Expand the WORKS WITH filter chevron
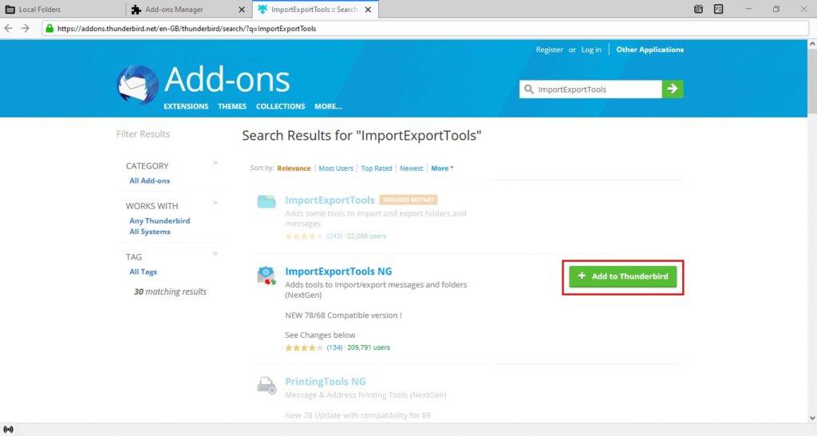The height and width of the screenshot is (436, 817). [215, 203]
